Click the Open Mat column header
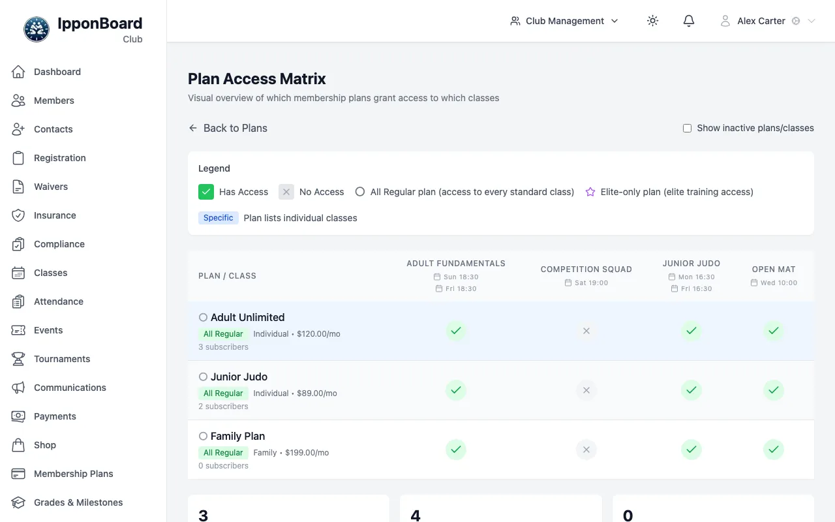The image size is (835, 522). (x=774, y=269)
